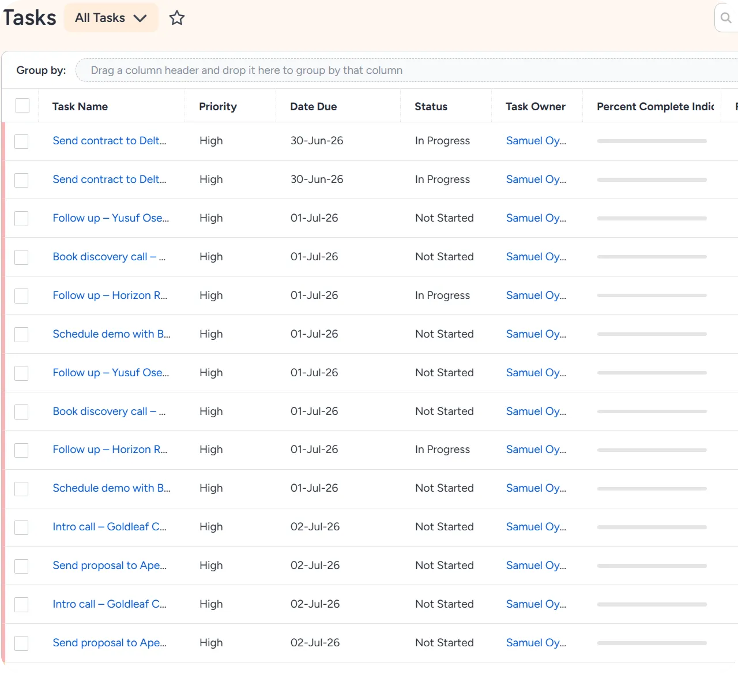Open first Send proposal to Ape... link
Viewport: 738px width, 674px height.
tap(110, 566)
